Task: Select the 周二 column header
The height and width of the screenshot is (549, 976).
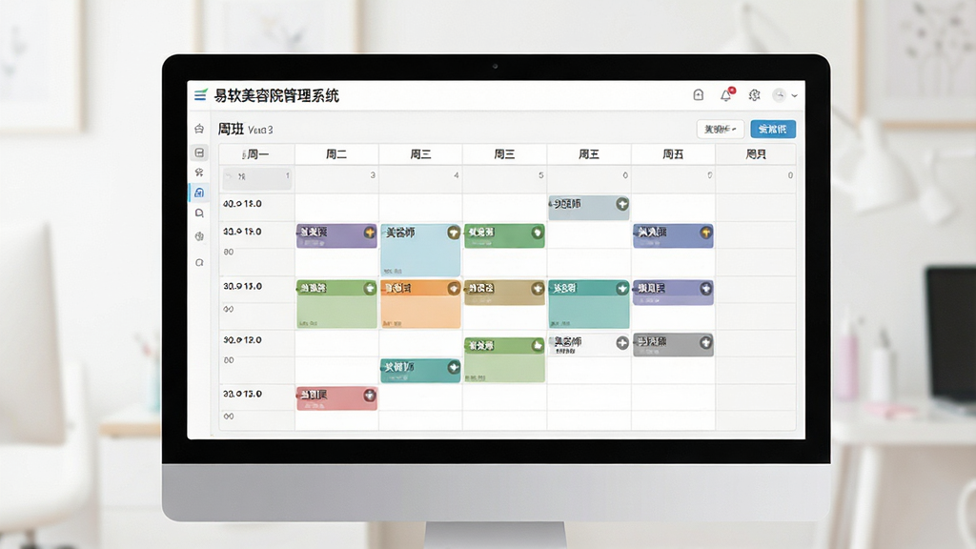Action: pos(336,154)
